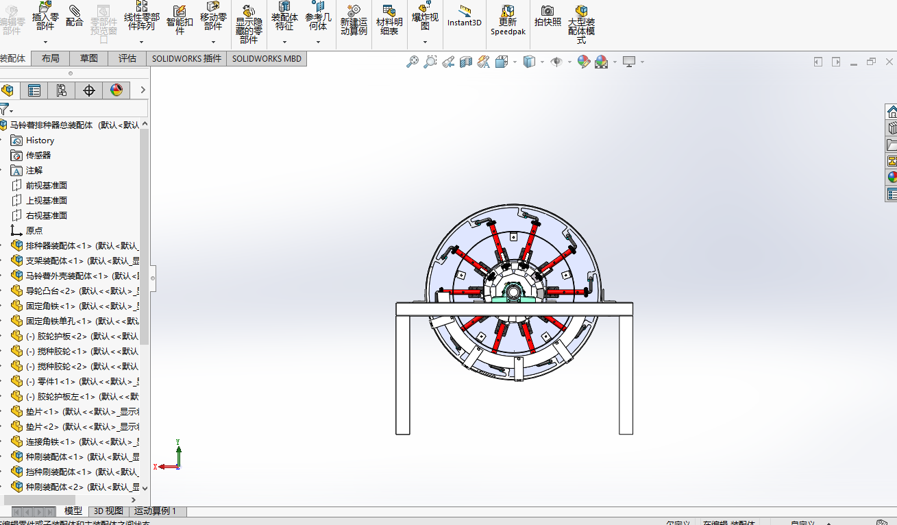Viewport: 897px width, 525px height.
Task: Expand the right panel via graphics-area arrow
Action: [x=836, y=62]
